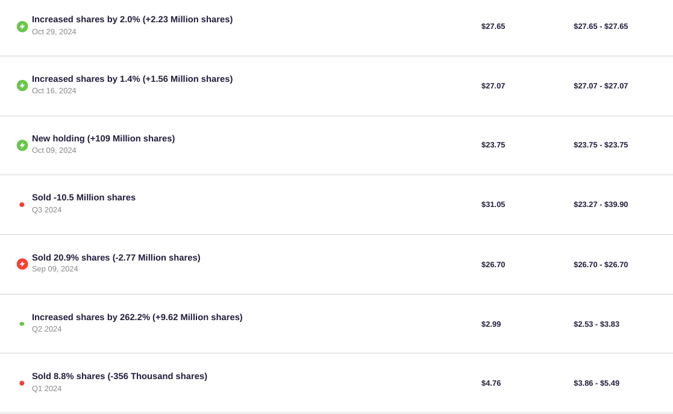
Task: Click the $23.27 - $39.90 price range
Action: point(601,205)
